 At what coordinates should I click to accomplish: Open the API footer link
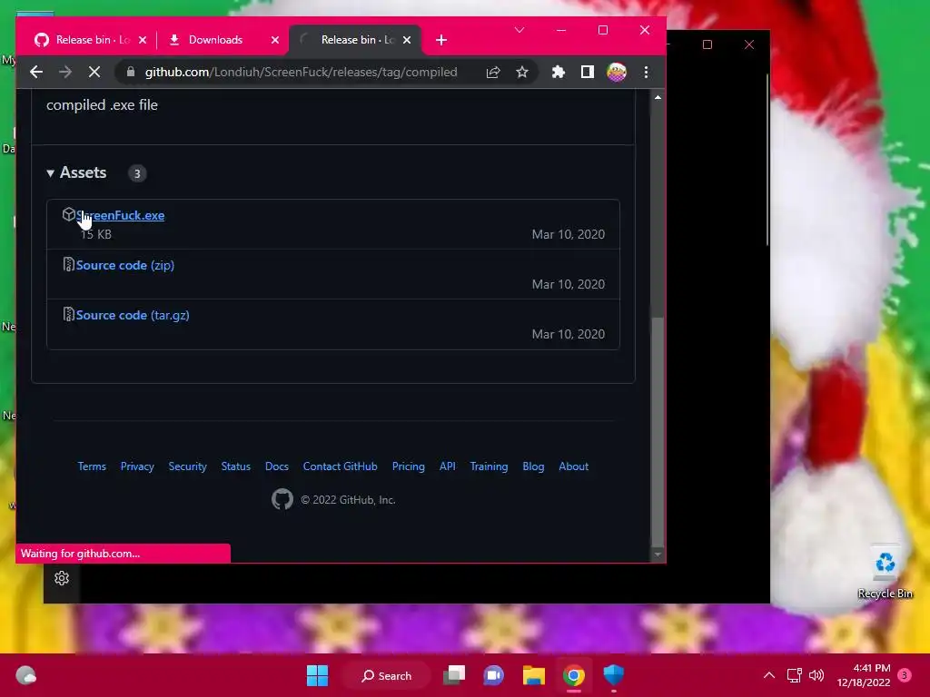coord(448,466)
